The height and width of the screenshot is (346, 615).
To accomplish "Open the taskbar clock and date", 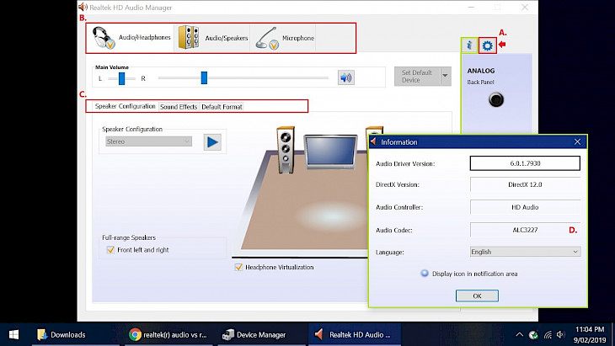I will [x=590, y=335].
